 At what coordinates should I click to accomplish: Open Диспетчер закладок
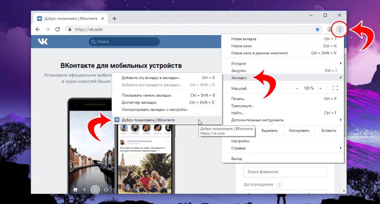[167, 102]
